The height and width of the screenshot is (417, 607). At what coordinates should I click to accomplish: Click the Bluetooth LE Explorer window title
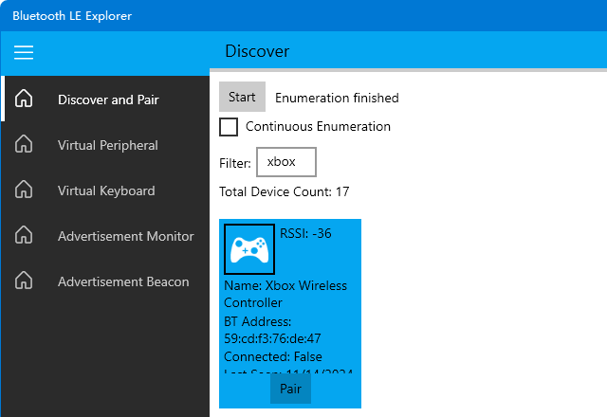pyautogui.click(x=72, y=16)
